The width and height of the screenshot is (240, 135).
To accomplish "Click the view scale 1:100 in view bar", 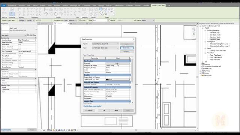I will pyautogui.click(x=43, y=130).
